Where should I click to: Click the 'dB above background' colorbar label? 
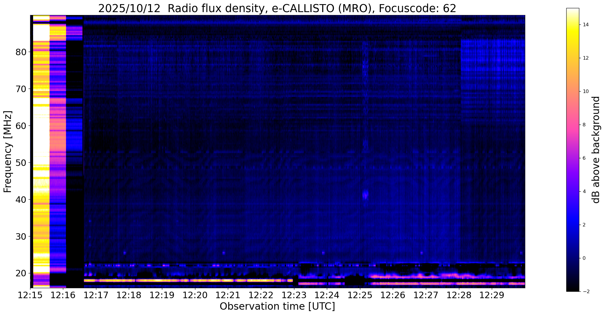[596, 150]
